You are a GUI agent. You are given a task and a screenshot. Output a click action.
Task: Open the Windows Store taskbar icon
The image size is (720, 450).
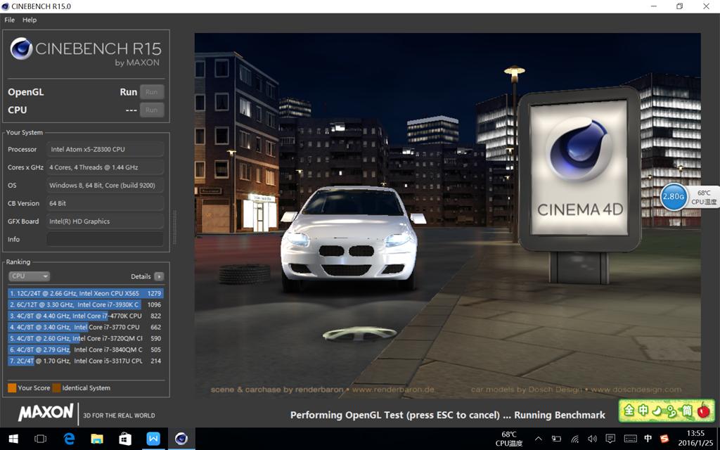coord(125,439)
